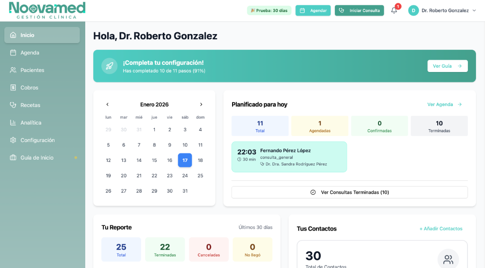Open Guía de Inicio in the sidebar
Screen dimensions: 485x268
tap(42, 158)
